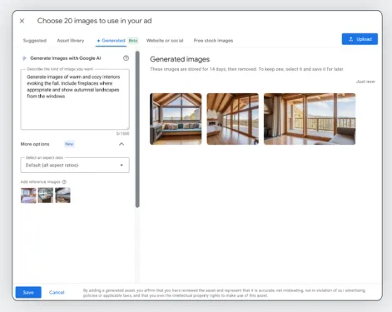Collapse the More options section
The image size is (392, 312).
point(122,144)
